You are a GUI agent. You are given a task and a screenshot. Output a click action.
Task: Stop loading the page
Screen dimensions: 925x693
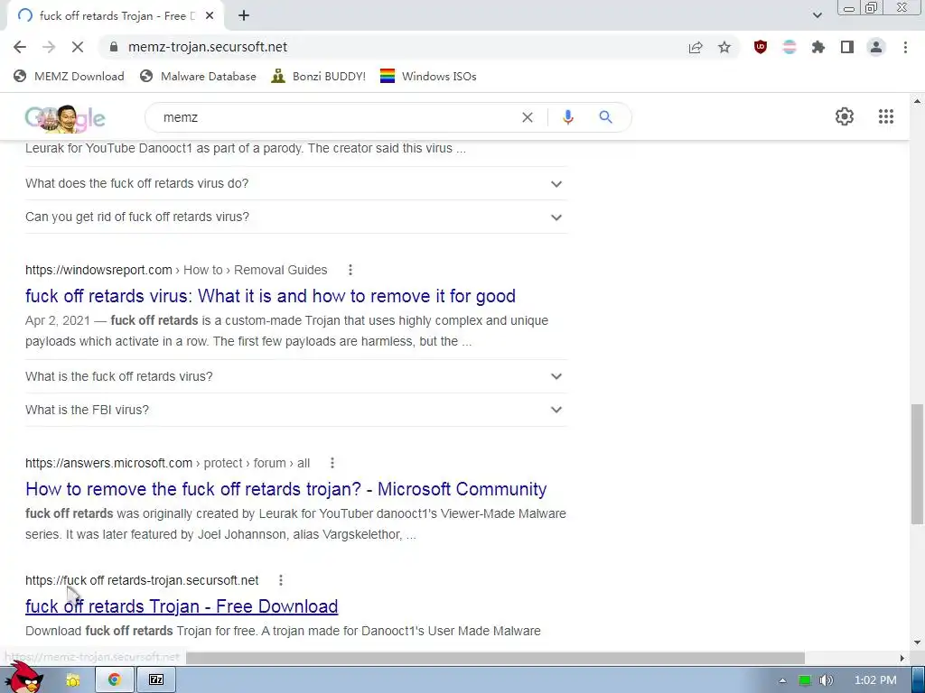tap(78, 47)
